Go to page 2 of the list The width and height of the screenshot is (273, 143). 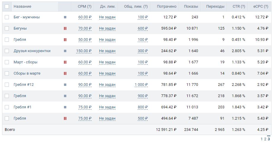click(x=265, y=139)
